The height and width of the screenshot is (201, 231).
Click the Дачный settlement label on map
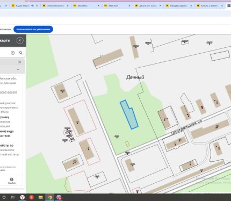click(135, 77)
